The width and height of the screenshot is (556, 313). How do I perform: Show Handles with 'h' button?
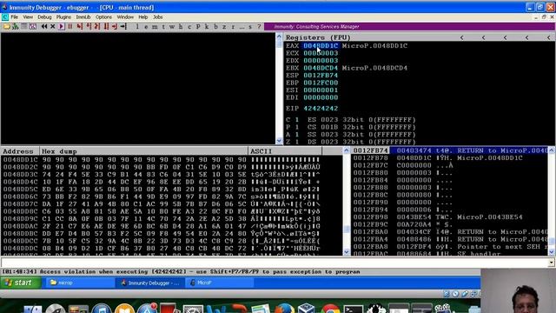tap(181, 27)
